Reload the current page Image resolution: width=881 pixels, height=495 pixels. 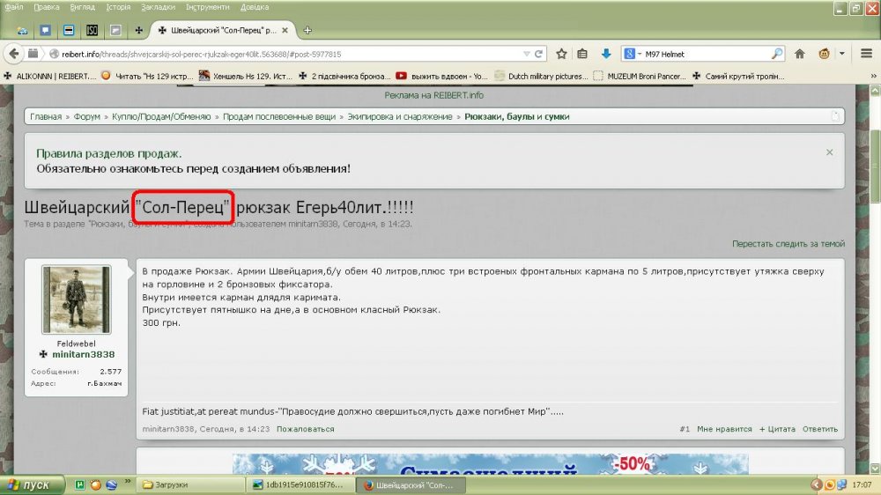(539, 54)
